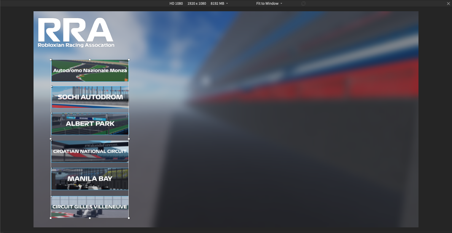
Task: Select the Croatian National Circuit banner
Action: coord(90,151)
